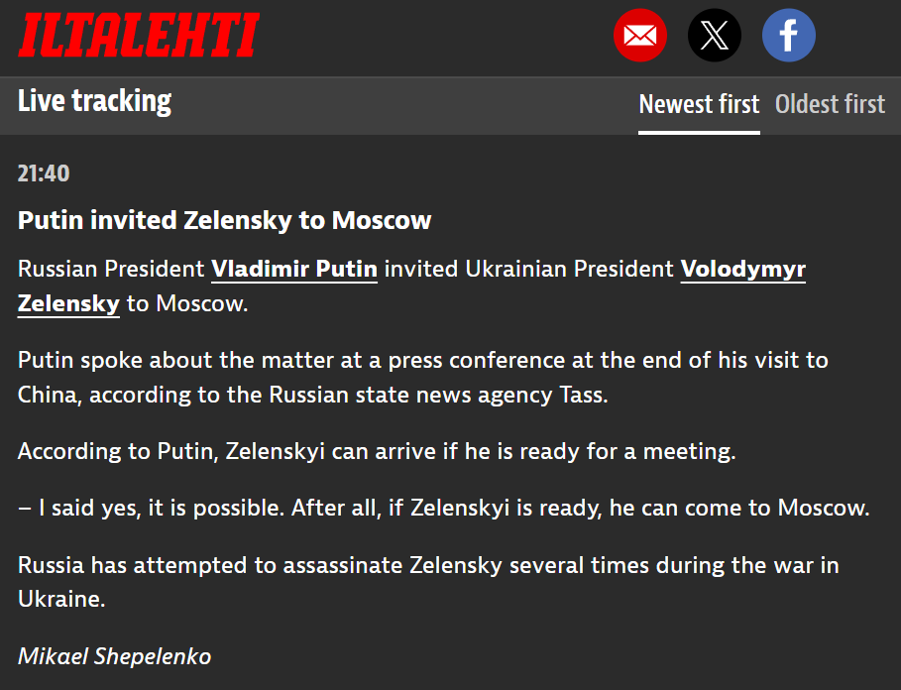Open the Iltalehti logo homepage

[139, 35]
